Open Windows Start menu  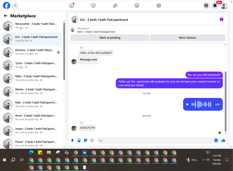pyautogui.click(x=4, y=160)
